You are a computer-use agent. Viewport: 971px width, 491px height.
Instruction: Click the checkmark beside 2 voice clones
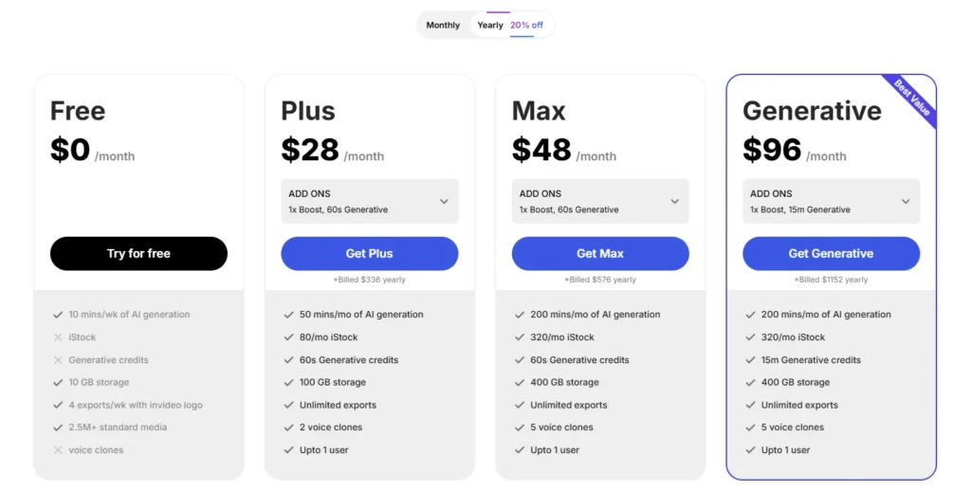click(x=289, y=427)
